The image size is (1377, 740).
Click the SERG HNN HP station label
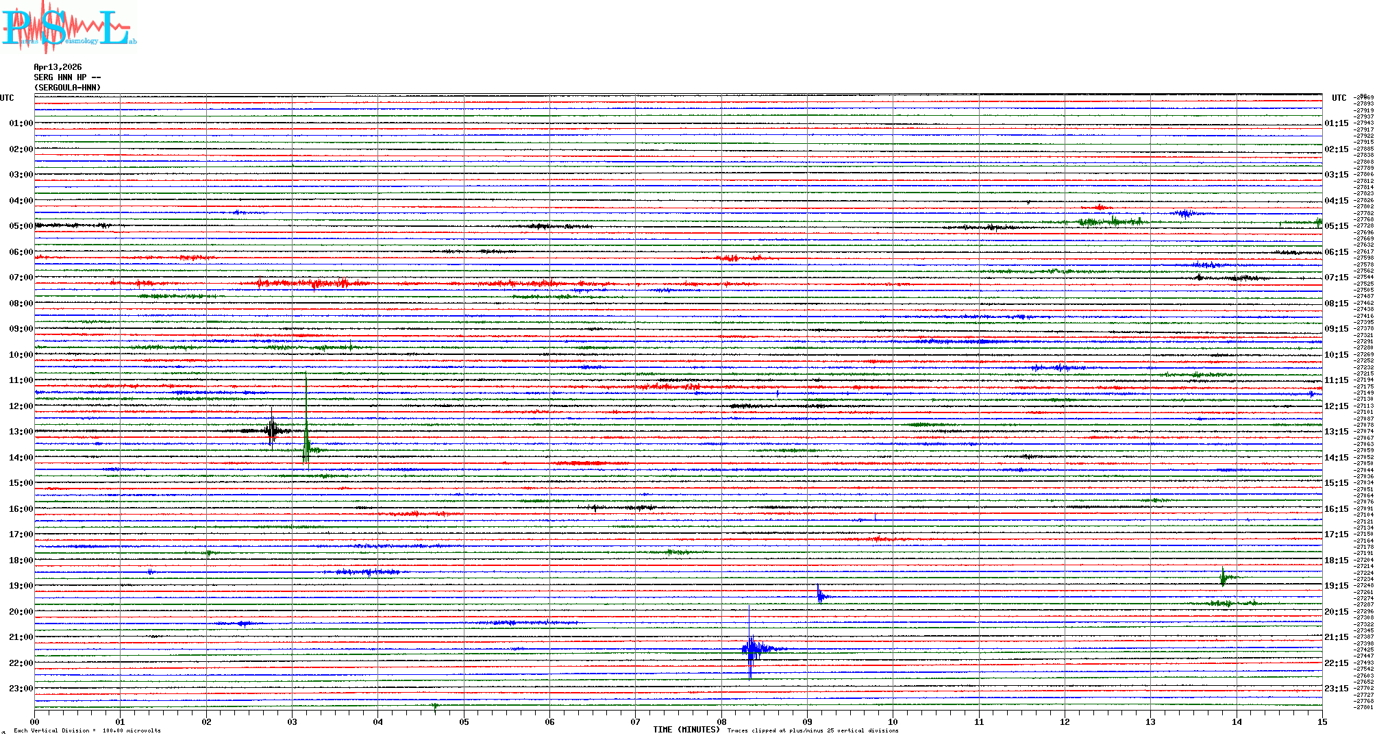[67, 77]
